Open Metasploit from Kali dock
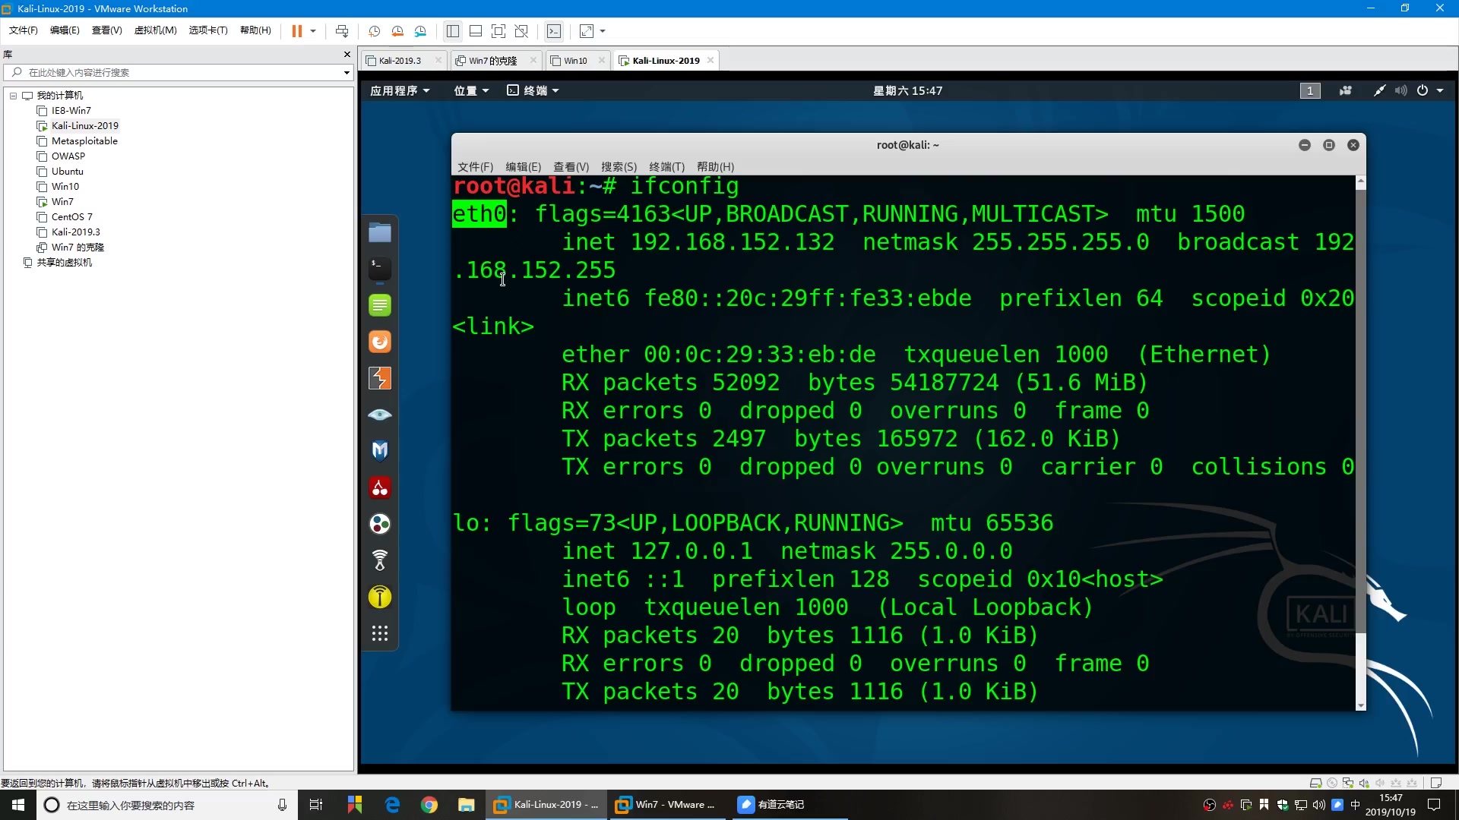 point(380,451)
